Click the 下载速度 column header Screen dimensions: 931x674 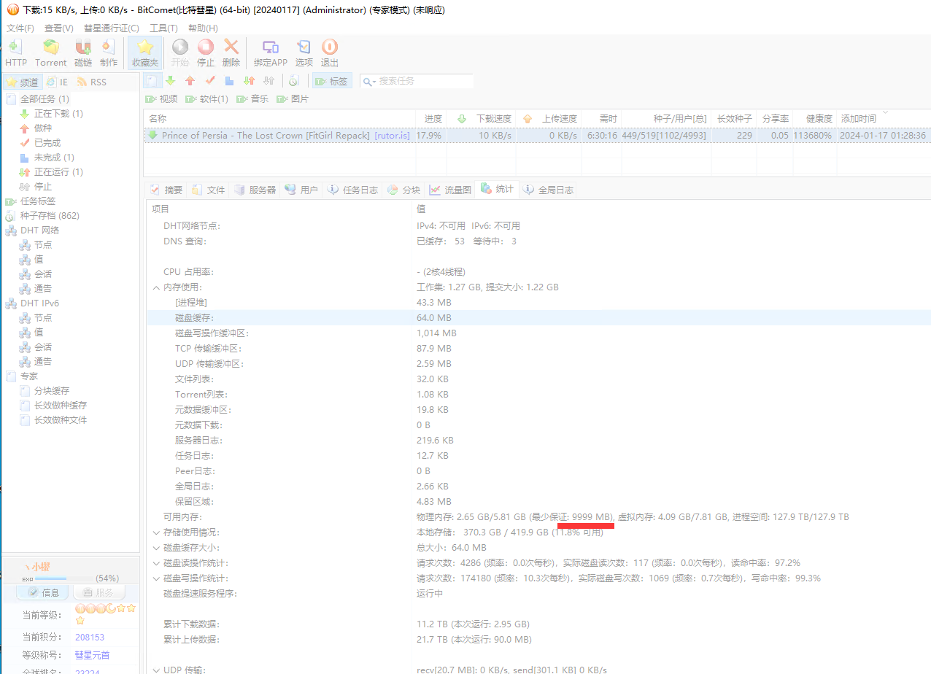pos(494,118)
